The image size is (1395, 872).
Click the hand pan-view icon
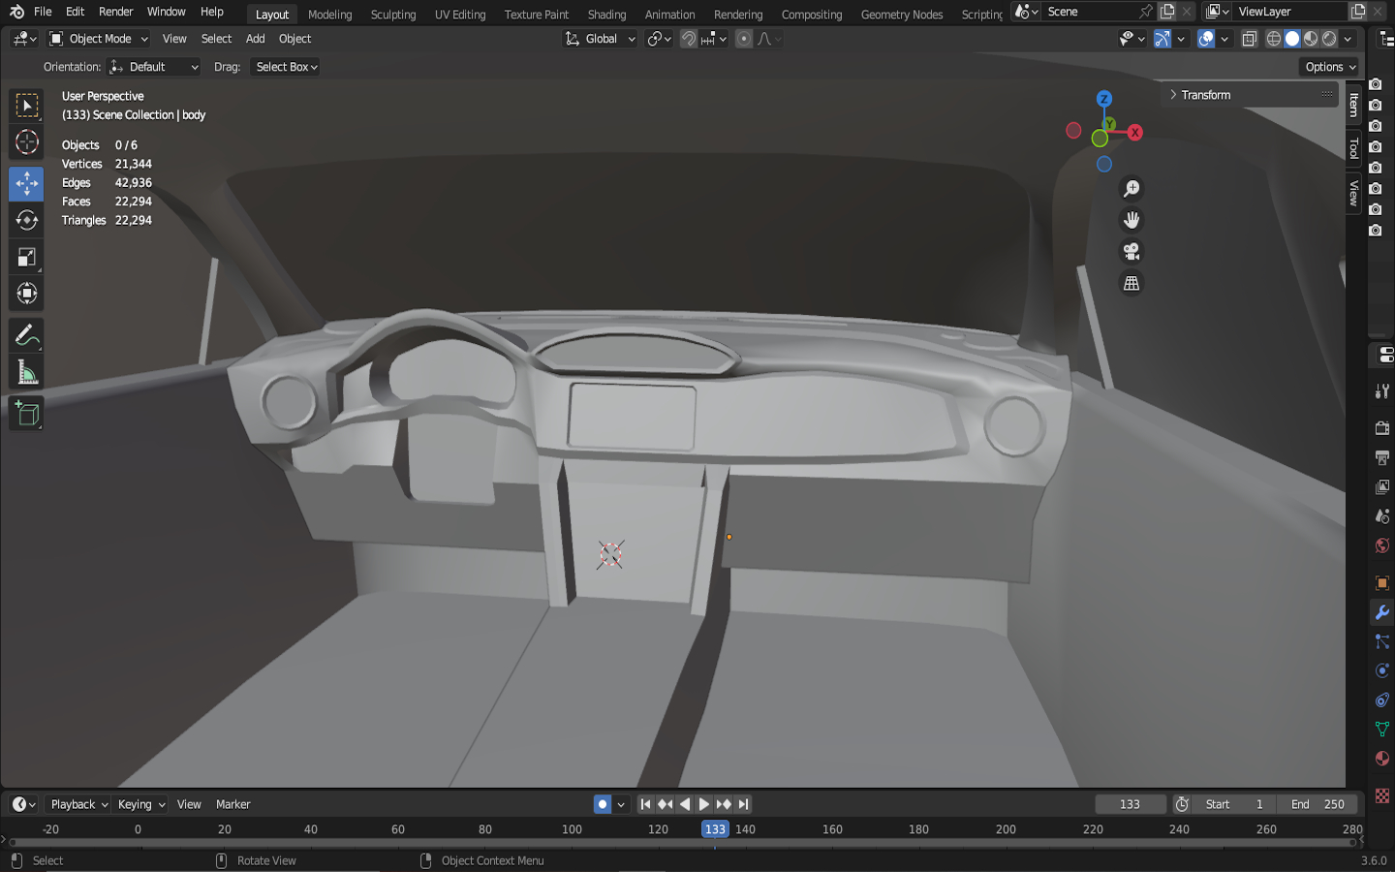click(x=1131, y=220)
